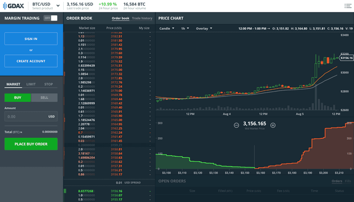The width and height of the screenshot is (354, 202).
Task: Select ask price 3179.95 in order book
Action: coord(117,49)
